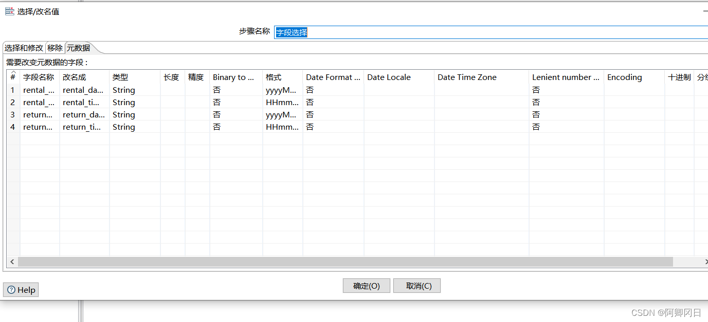708x322 pixels.
Task: Open type dropdown for row 1 String
Action: [x=134, y=90]
